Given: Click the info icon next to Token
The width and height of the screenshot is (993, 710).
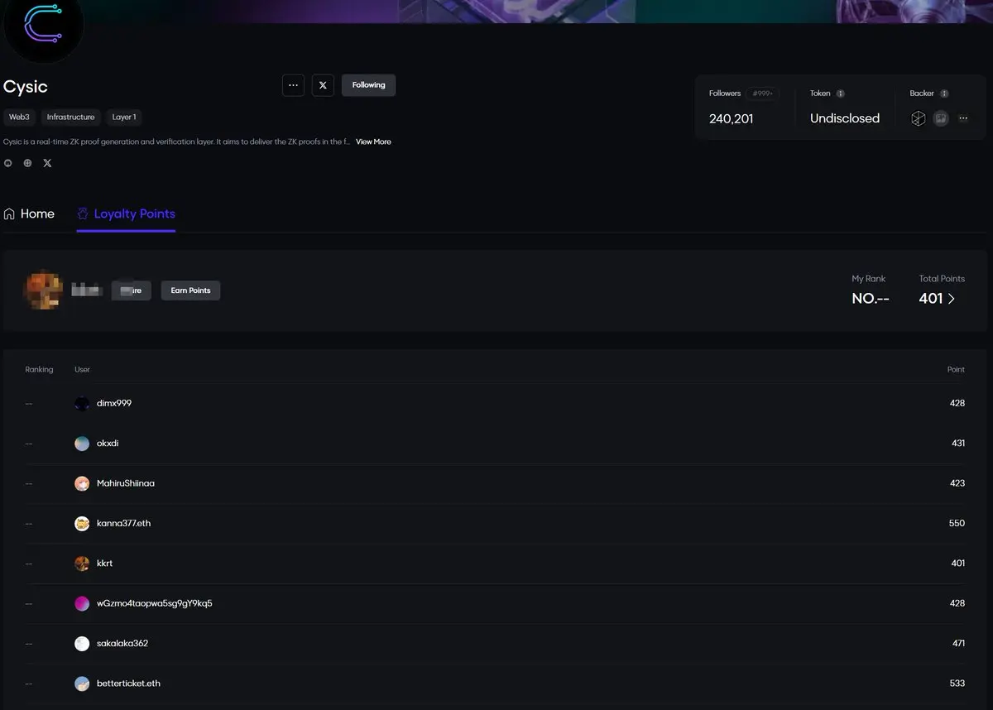Looking at the screenshot, I should (x=841, y=94).
